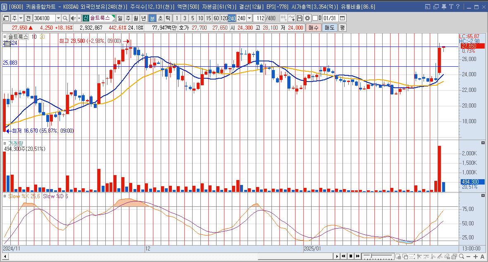Open the speaker options dropdown arrow
Screen dimensions: 488x262
(79, 18)
